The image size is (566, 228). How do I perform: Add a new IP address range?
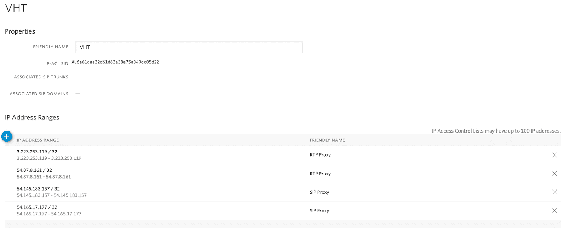7,136
